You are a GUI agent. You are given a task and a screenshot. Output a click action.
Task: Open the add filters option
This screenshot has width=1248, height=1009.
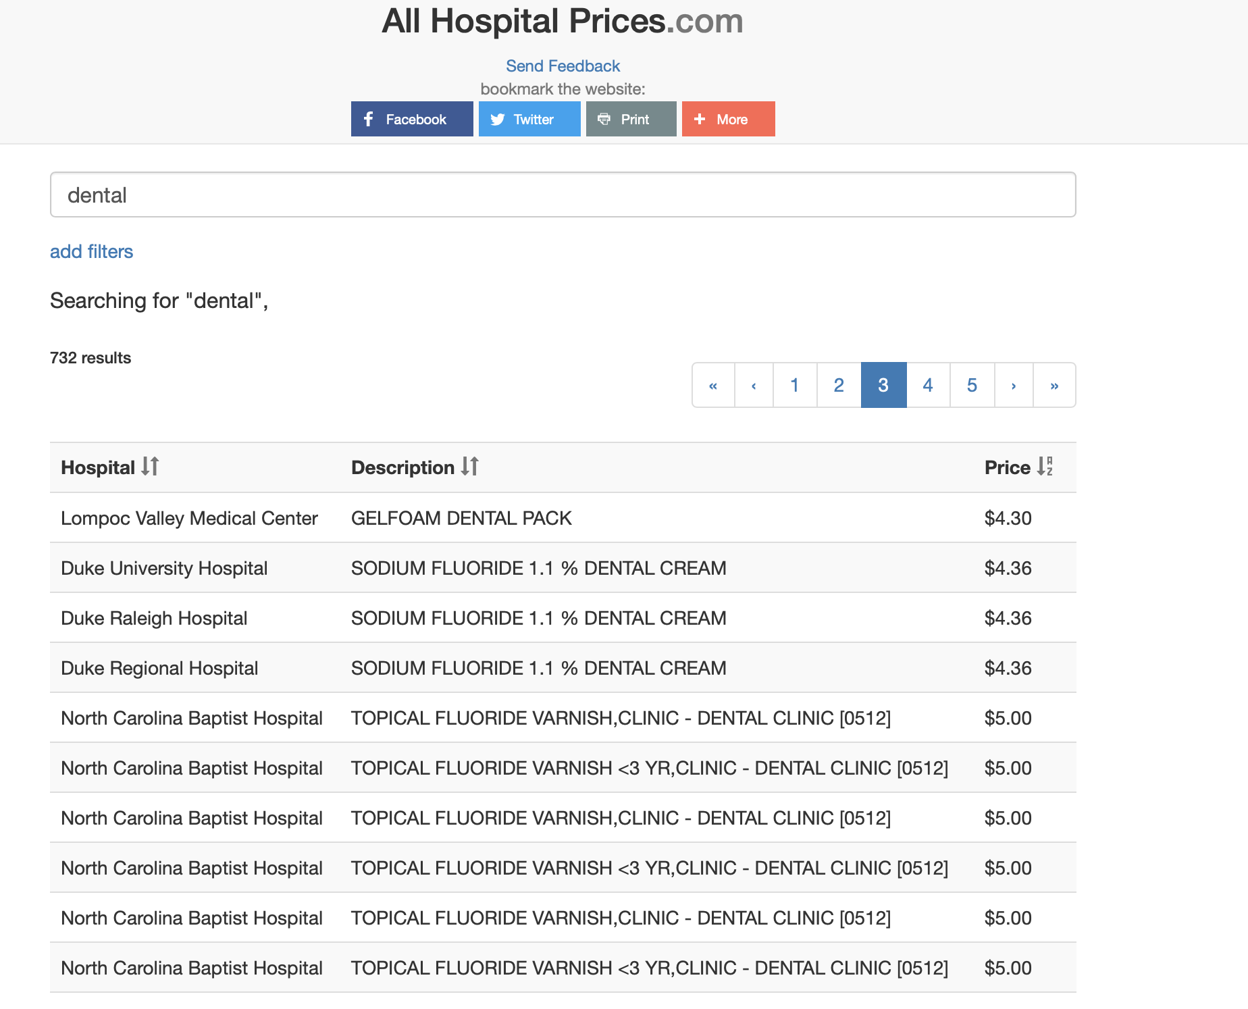90,251
